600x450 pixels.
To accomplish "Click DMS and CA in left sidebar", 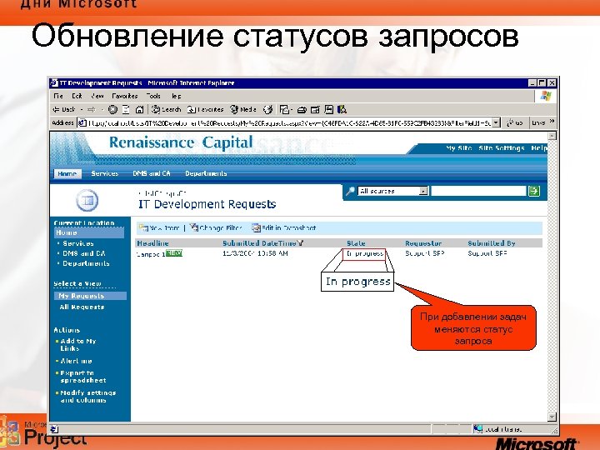I will [x=84, y=253].
